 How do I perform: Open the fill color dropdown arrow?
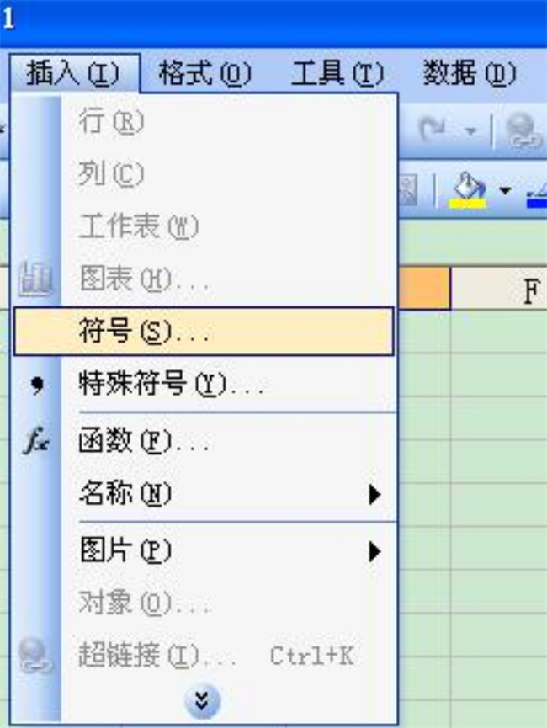coord(505,190)
